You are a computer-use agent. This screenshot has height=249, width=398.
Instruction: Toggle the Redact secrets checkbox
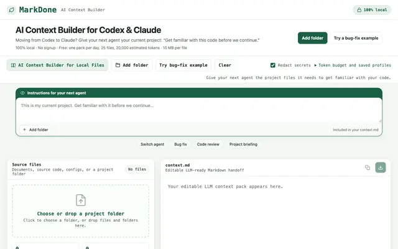click(272, 65)
